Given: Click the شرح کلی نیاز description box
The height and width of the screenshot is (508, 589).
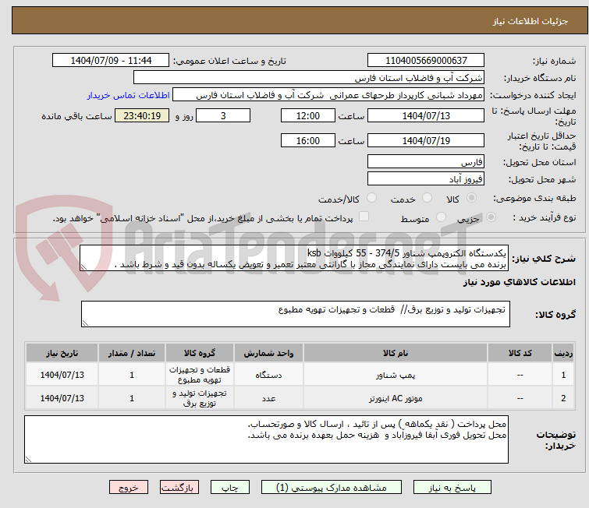Looking at the screenshot, I should pos(294,258).
